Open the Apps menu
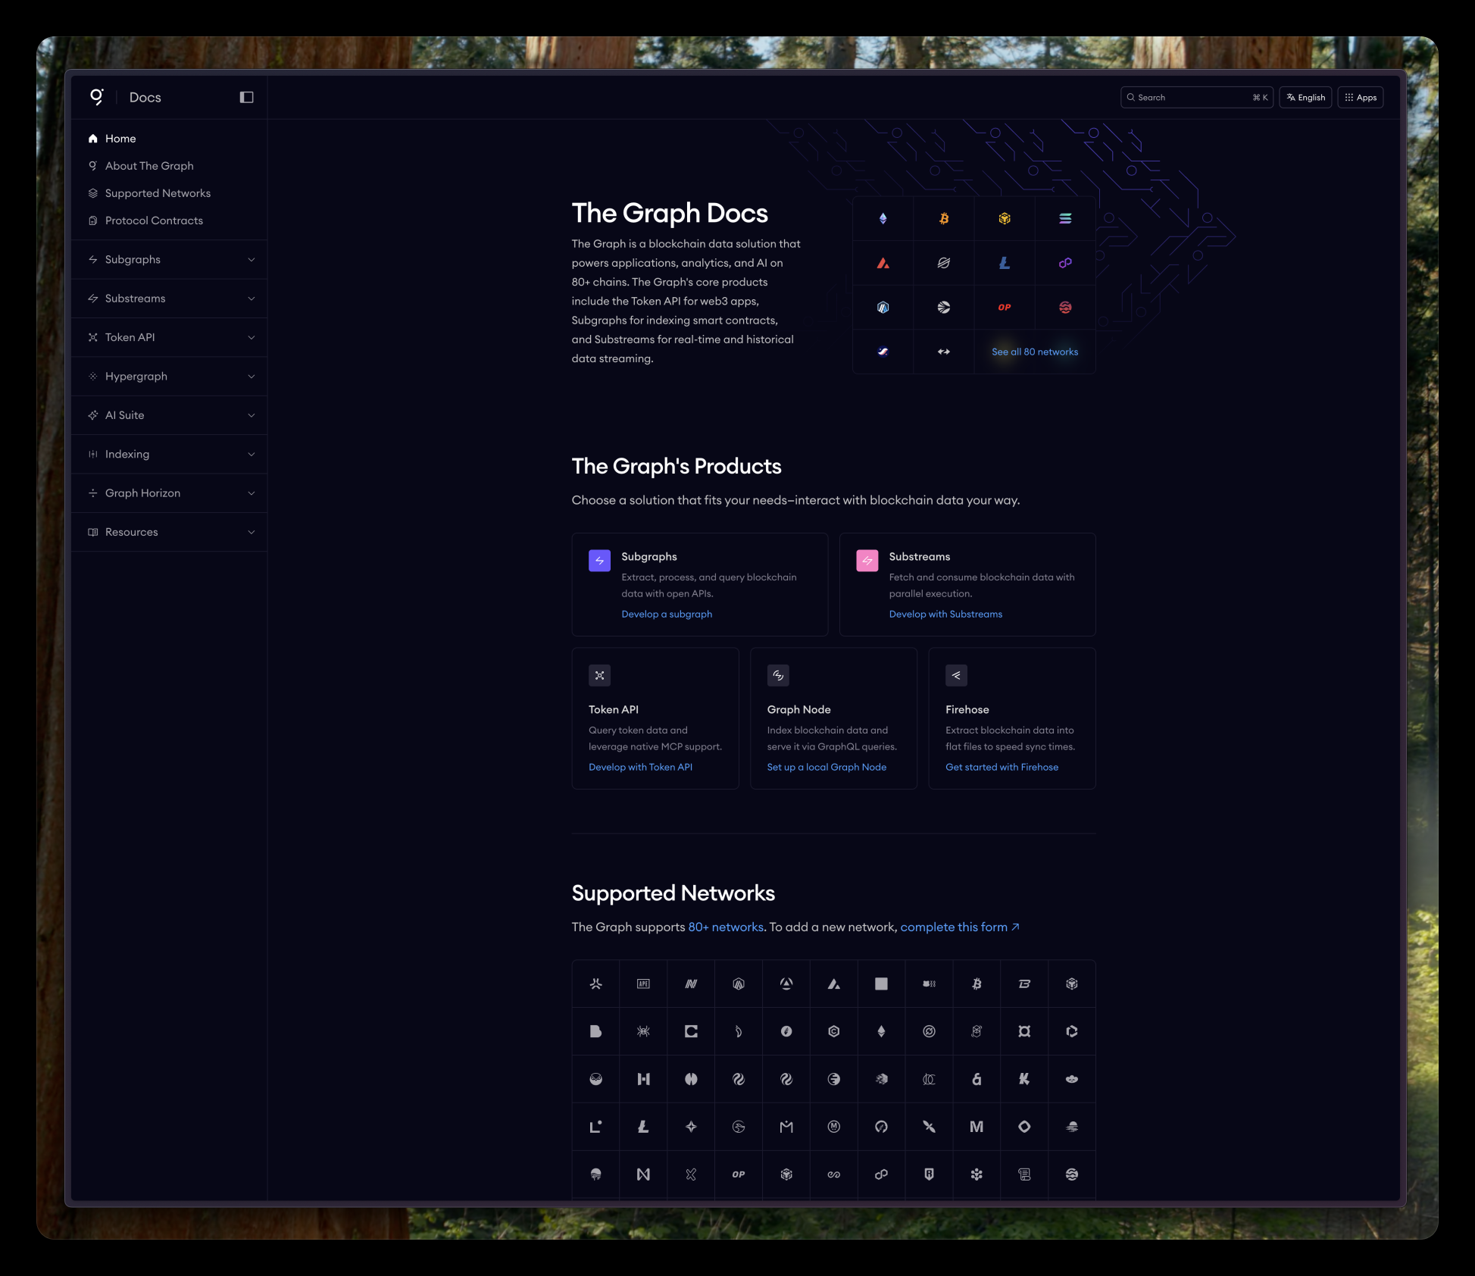This screenshot has height=1276, width=1475. [1361, 97]
